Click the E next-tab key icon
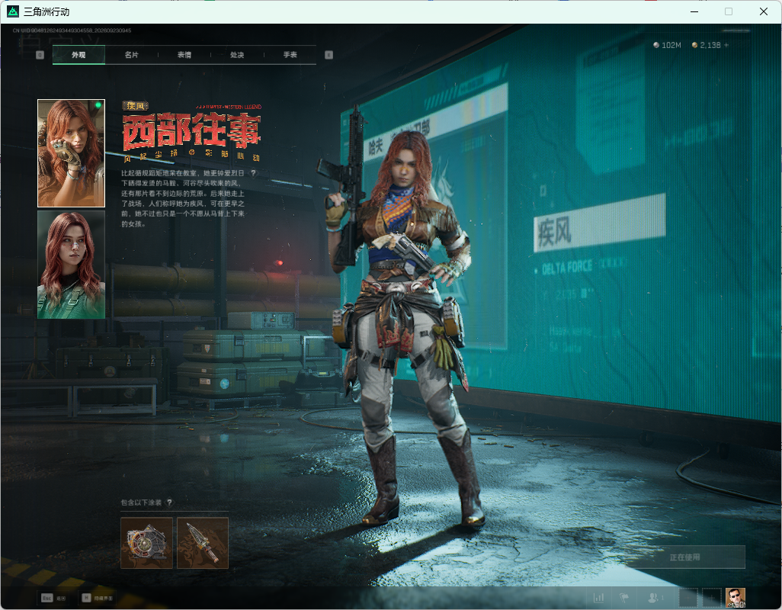Image resolution: width=782 pixels, height=610 pixels. [329, 55]
